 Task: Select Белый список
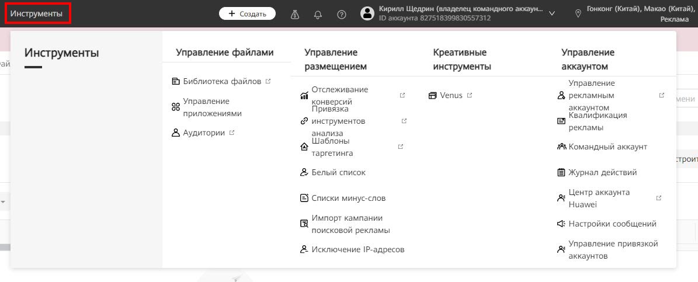tap(338, 172)
